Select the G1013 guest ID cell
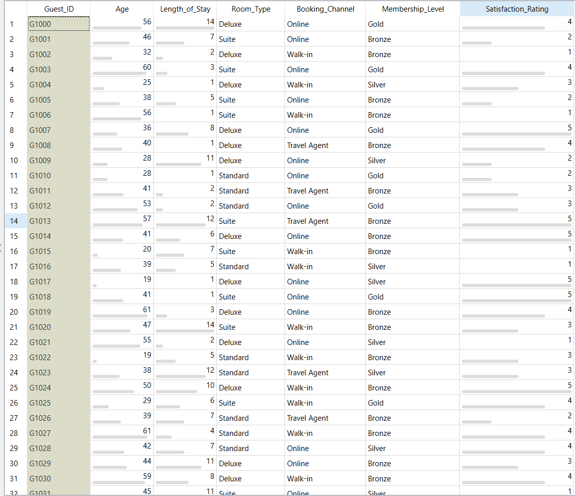Image resolution: width=575 pixels, height=496 pixels. coord(59,221)
